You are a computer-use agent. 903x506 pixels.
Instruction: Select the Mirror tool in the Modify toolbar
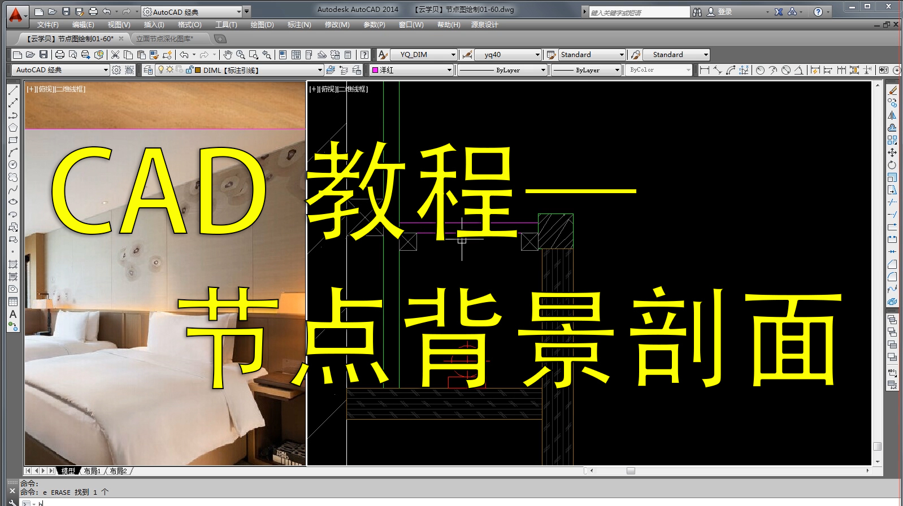point(892,115)
